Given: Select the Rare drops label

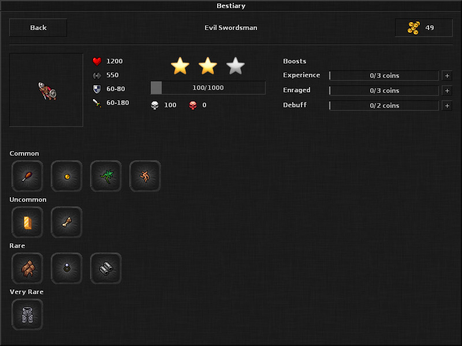Looking at the screenshot, I should [x=17, y=246].
